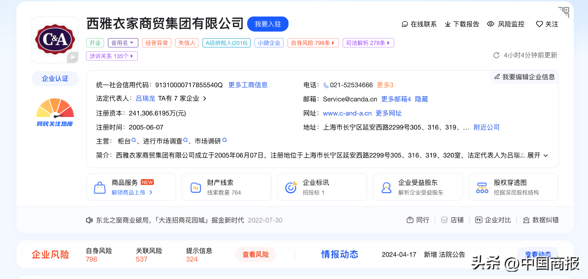Viewport: 588px width, 279px height.
Task: Click the refresh icon beside update time
Action: [x=496, y=55]
